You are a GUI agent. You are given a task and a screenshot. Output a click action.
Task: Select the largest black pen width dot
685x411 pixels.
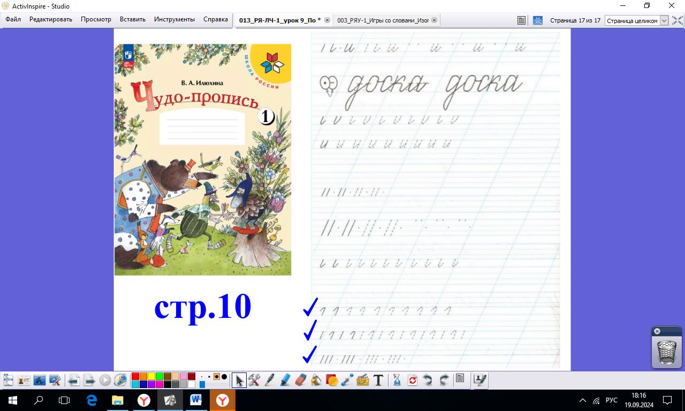(224, 377)
